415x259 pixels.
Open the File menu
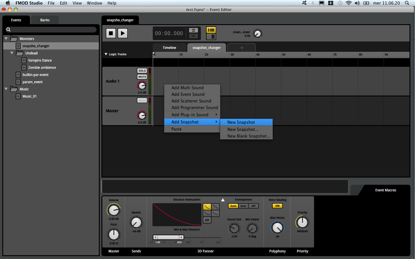(51, 3)
